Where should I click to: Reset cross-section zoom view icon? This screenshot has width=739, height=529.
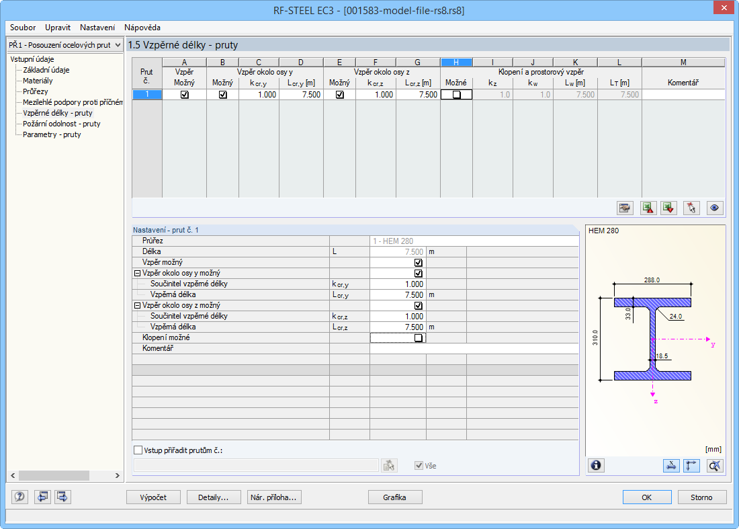(x=715, y=465)
